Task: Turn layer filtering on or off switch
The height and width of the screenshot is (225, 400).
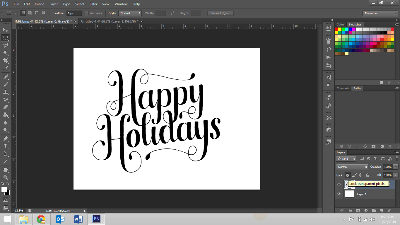Action: tap(397, 159)
